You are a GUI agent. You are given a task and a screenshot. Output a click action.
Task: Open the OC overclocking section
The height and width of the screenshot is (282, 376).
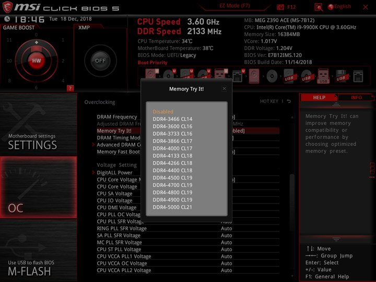(x=38, y=187)
